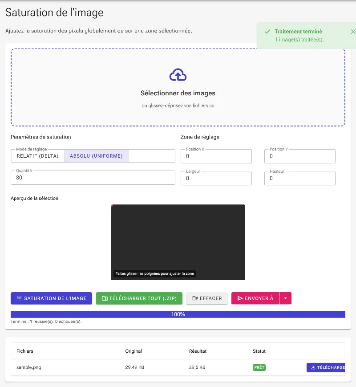Click the success checkmark icon in notification

pyautogui.click(x=267, y=32)
